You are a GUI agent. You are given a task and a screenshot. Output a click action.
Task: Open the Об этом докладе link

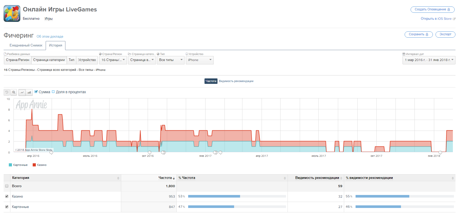click(x=50, y=37)
